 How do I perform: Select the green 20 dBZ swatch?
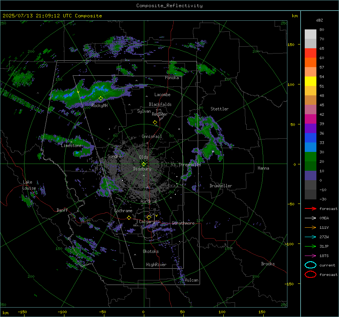coord(310,156)
